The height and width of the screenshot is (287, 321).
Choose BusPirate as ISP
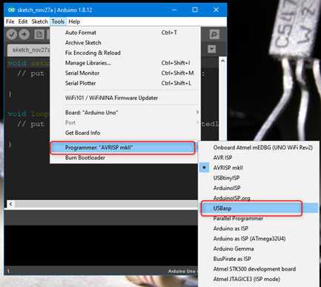point(258,259)
